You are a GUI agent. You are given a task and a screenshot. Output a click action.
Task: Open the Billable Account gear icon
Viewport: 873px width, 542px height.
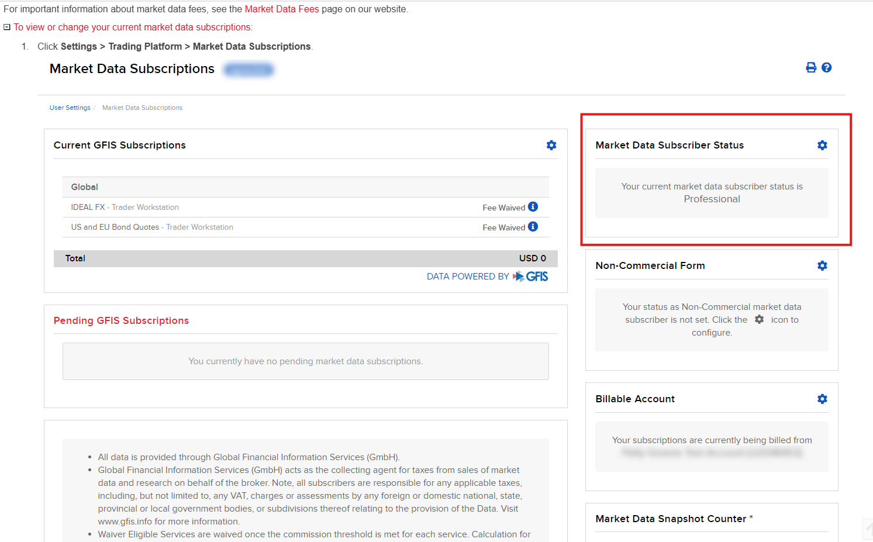[x=822, y=399]
